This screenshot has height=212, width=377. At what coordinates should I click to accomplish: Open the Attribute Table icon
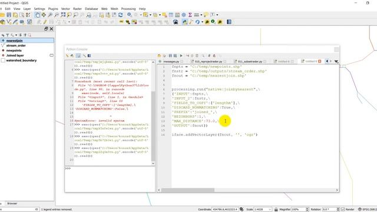pos(171,15)
